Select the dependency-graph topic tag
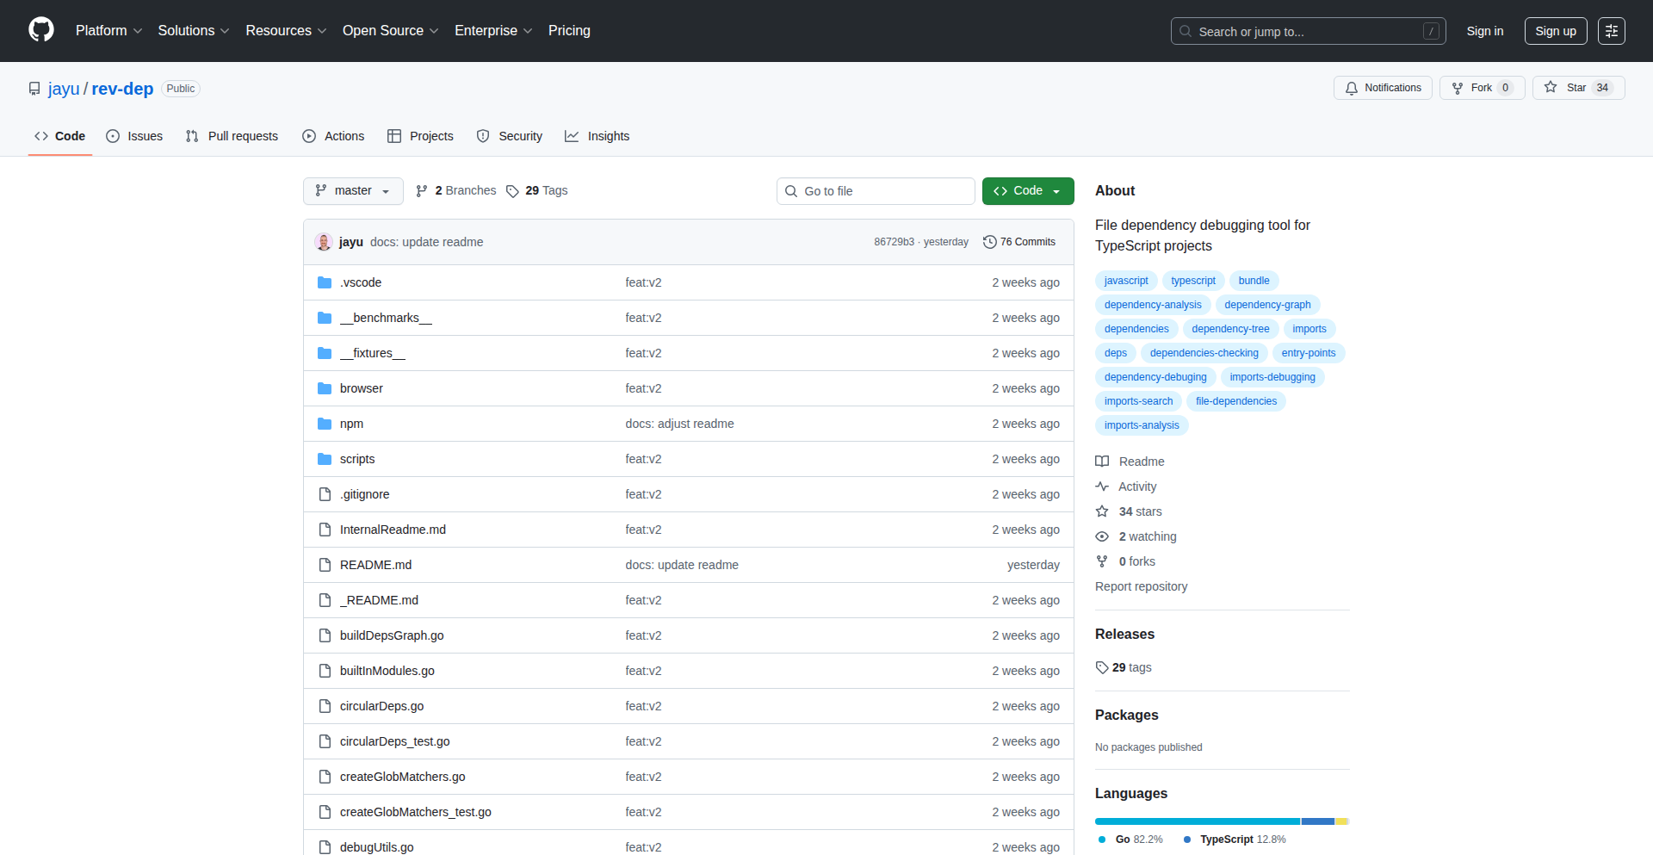Screen dimensions: 1653x855 coord(1267,305)
